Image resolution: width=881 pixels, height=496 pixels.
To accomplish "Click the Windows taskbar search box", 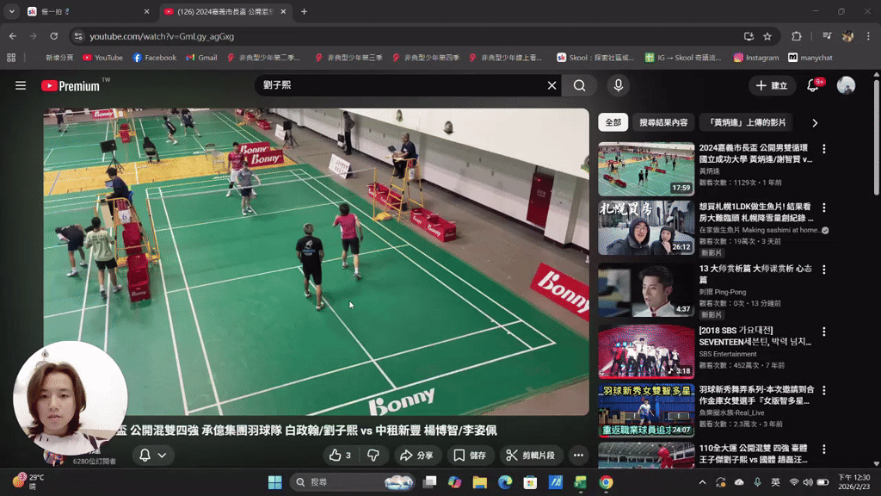I will pos(352,482).
